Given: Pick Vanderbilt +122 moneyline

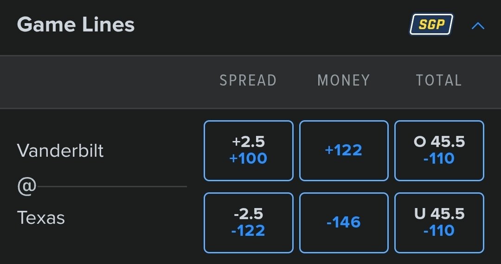Looking at the screenshot, I should 344,150.
